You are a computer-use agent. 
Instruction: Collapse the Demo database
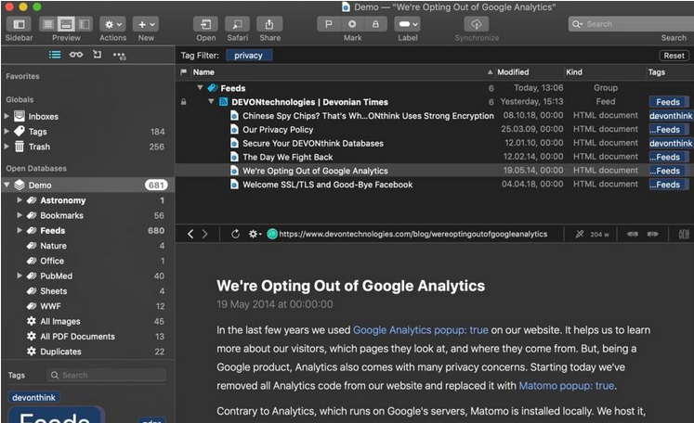[7, 185]
